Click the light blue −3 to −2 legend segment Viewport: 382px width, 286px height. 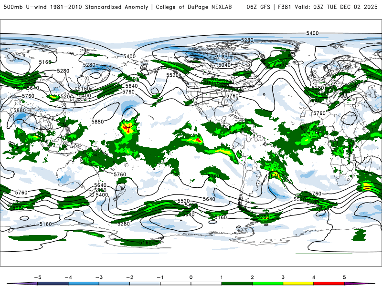click(114, 284)
